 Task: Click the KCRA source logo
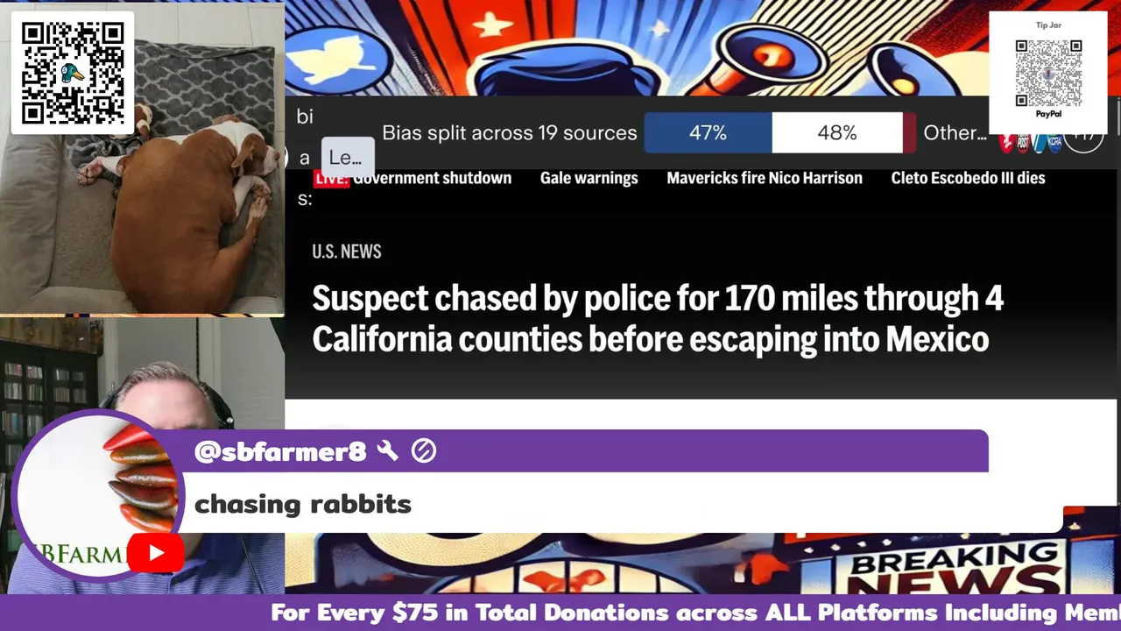coord(1055,142)
